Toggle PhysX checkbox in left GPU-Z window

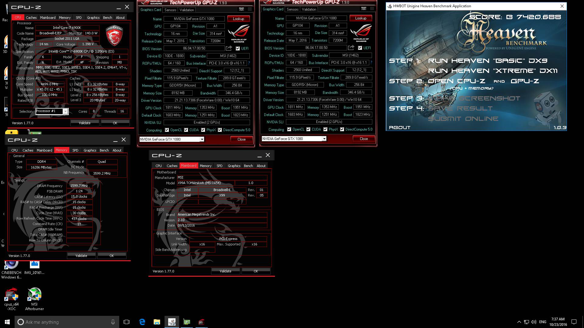tap(203, 130)
